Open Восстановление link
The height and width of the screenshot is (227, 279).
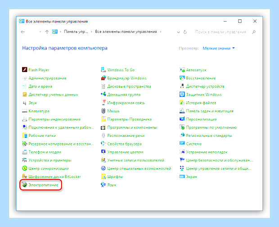pyautogui.click(x=201, y=78)
